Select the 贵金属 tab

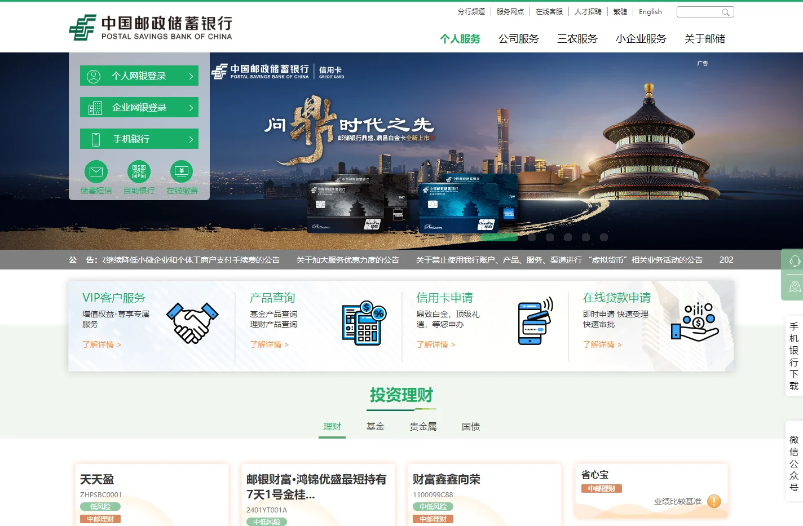click(x=423, y=427)
